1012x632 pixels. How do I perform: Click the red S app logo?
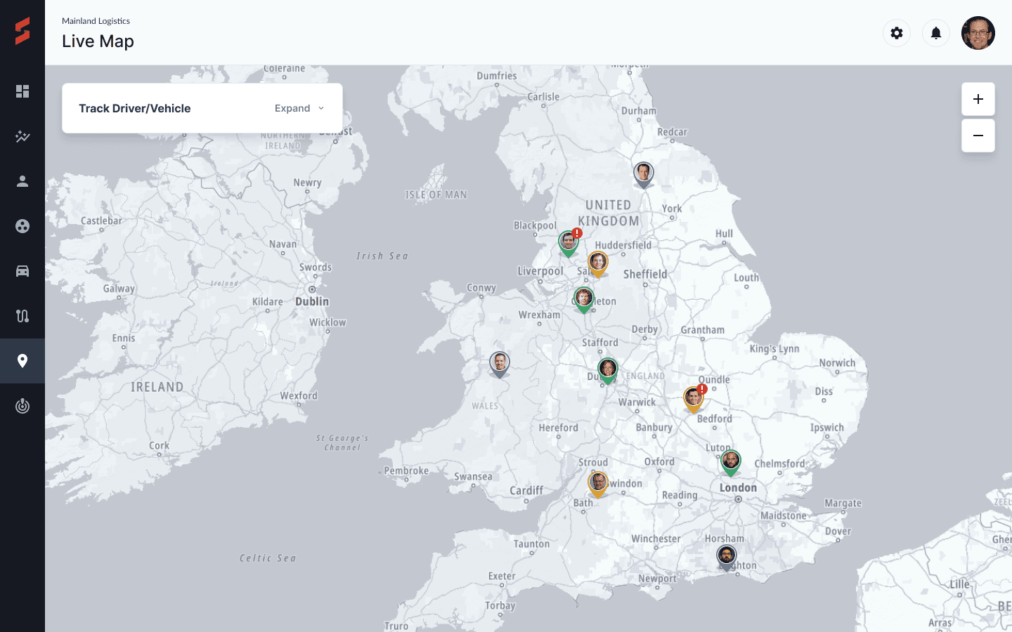[22, 32]
